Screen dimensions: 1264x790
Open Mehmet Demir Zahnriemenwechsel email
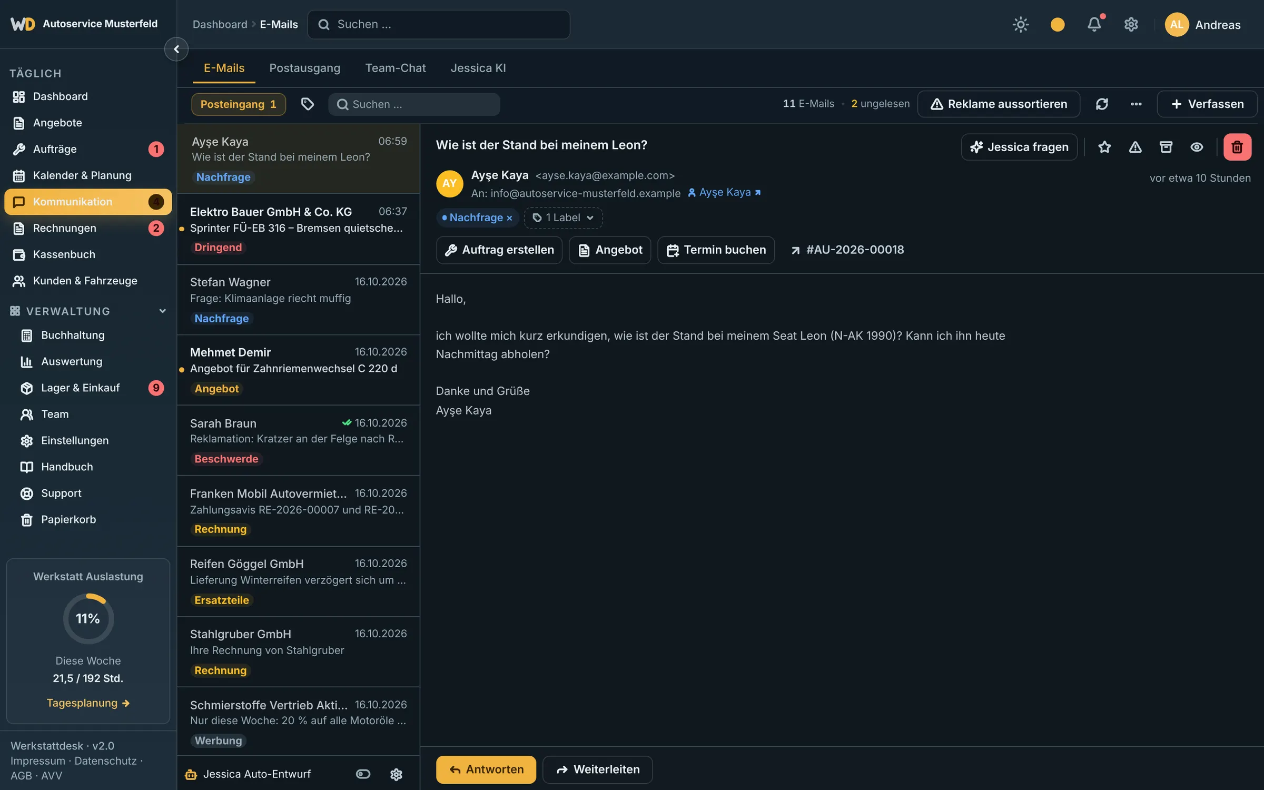(298, 370)
